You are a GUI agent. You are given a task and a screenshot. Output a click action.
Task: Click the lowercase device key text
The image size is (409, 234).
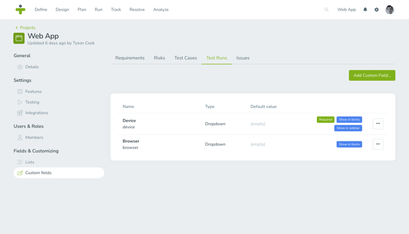tap(128, 127)
